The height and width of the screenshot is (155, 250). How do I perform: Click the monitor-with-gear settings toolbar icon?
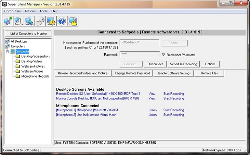(51, 21)
